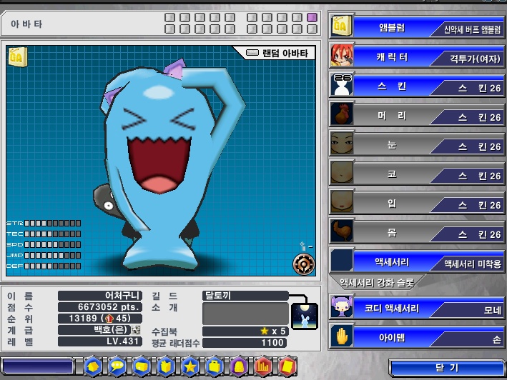Image resolution: width=507 pixels, height=380 pixels.
Task: Open the red bar chart ranking icon
Action: [263, 366]
